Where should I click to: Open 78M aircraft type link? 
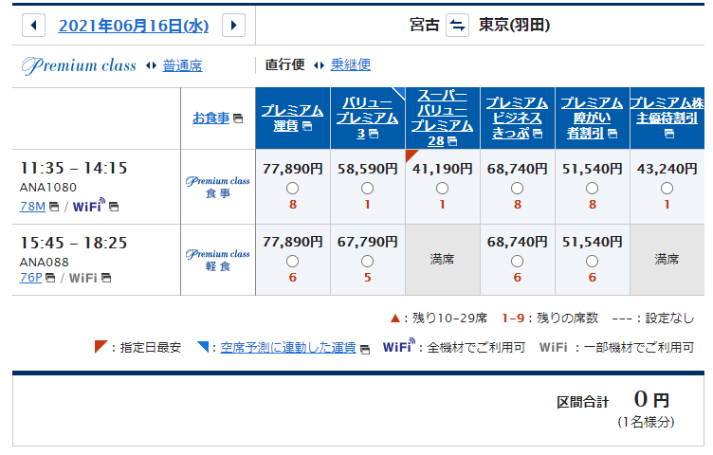(33, 207)
